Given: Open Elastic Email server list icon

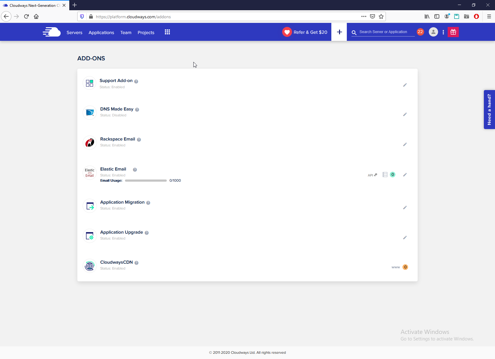Looking at the screenshot, I should pyautogui.click(x=385, y=175).
